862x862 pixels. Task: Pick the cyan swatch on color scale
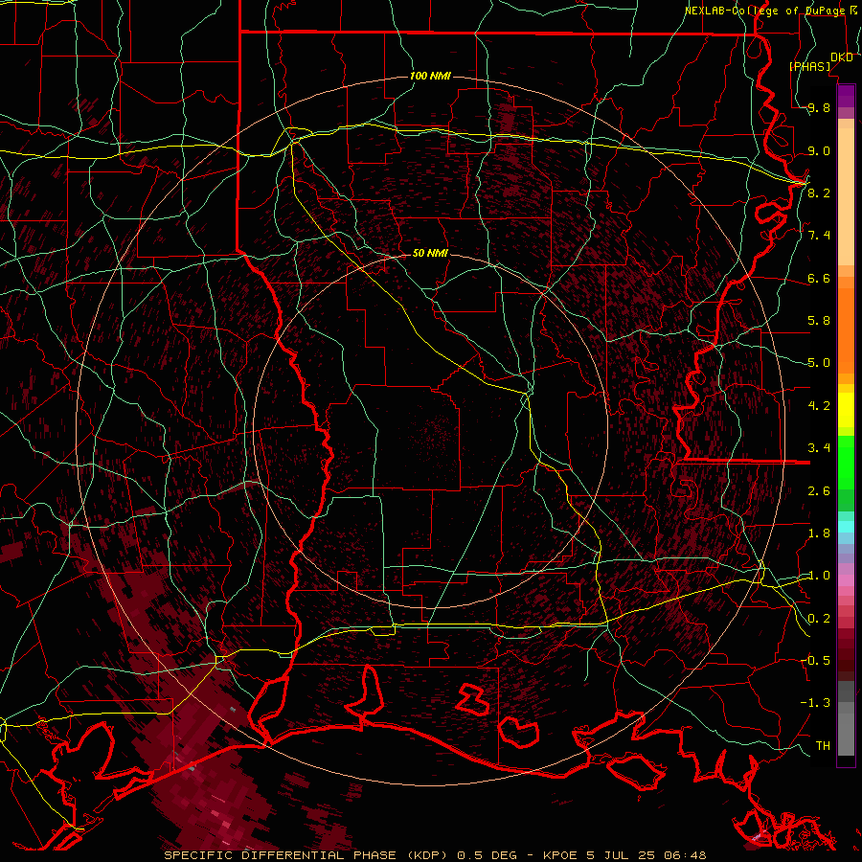(x=846, y=527)
